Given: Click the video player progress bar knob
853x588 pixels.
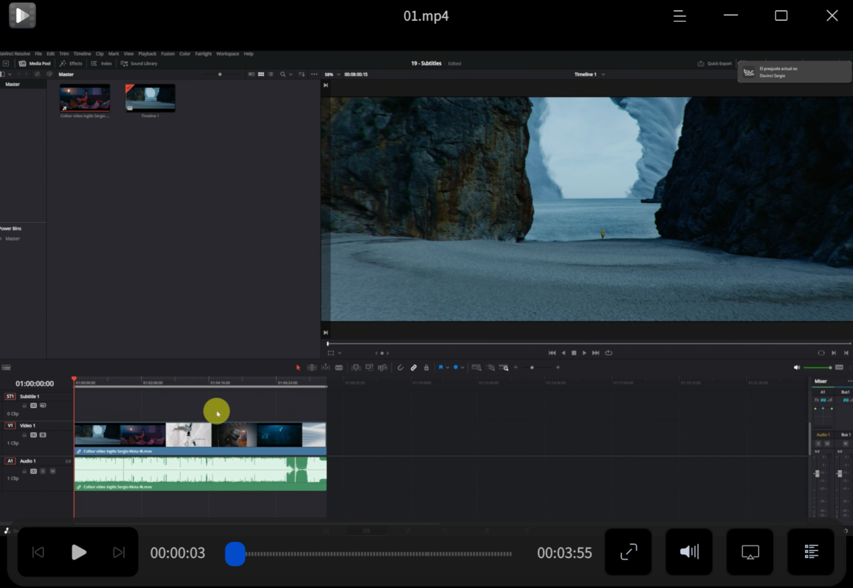Looking at the screenshot, I should click(x=235, y=554).
